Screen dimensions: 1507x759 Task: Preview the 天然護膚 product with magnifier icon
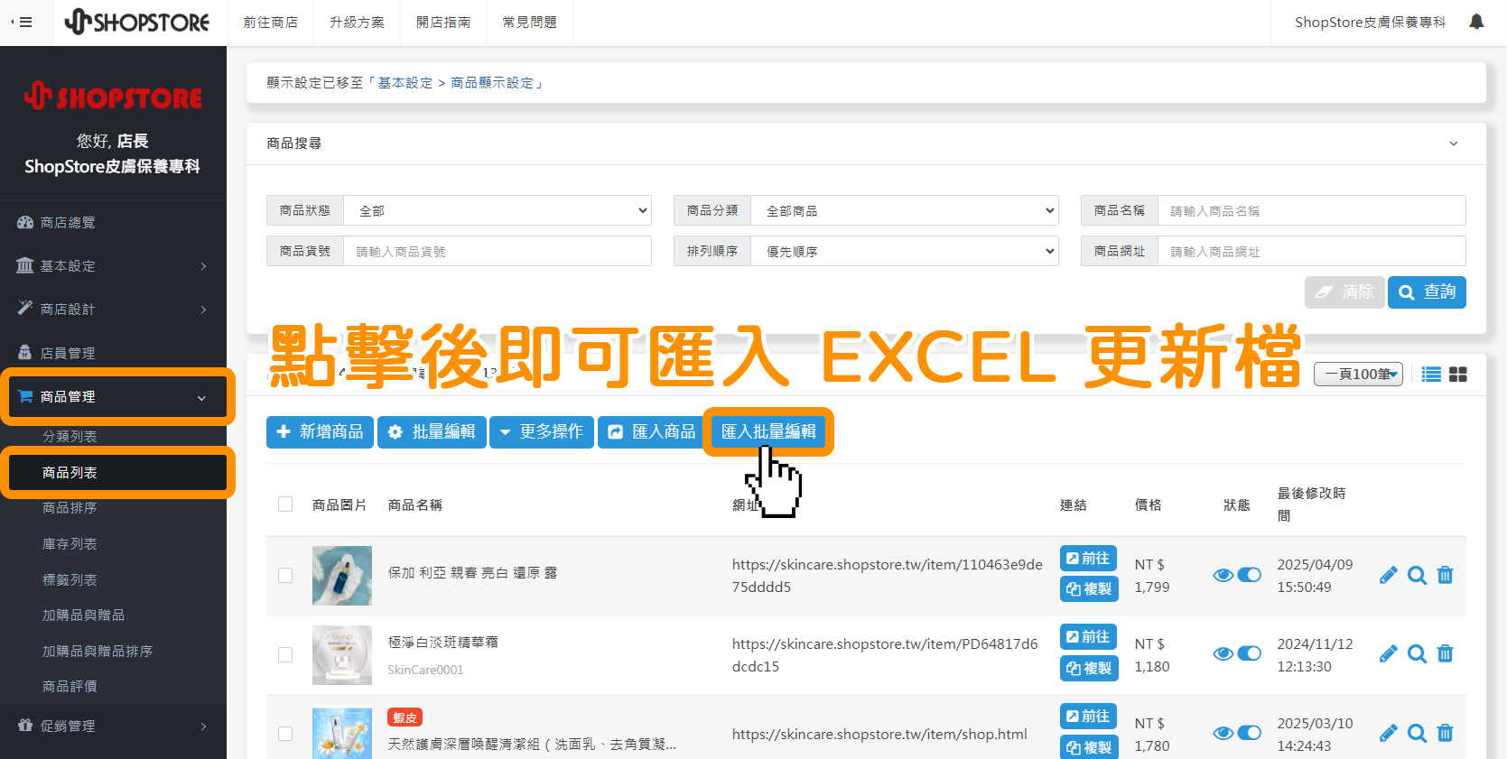click(x=1418, y=733)
